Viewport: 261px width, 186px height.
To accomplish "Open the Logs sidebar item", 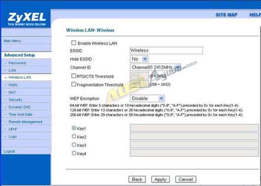I will [13, 137].
